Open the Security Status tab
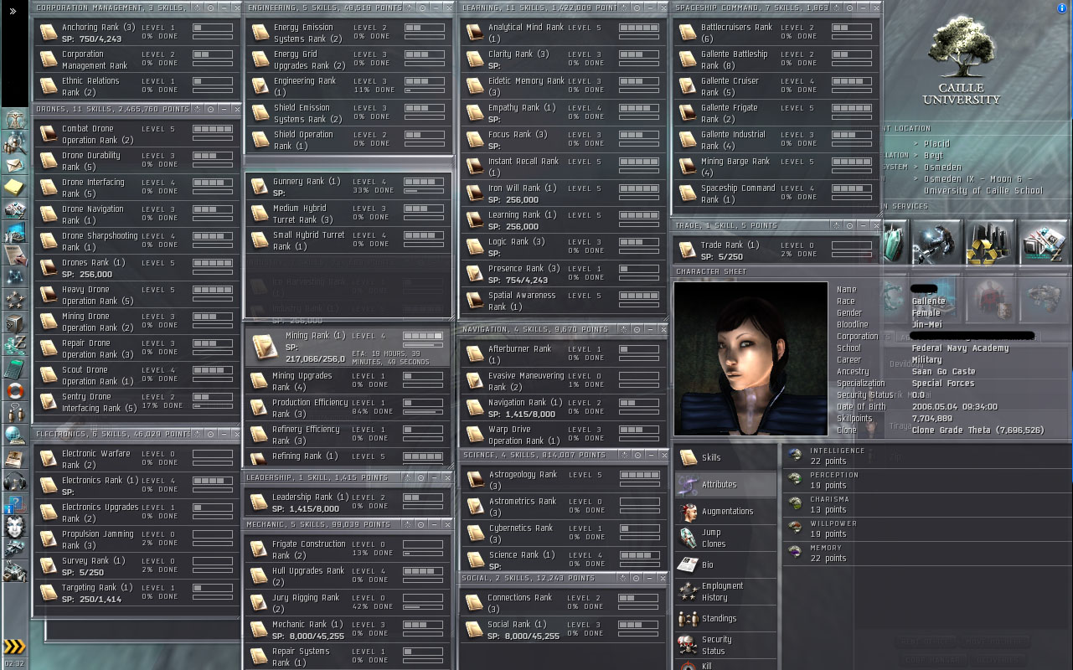The height and width of the screenshot is (670, 1073). pos(726,646)
